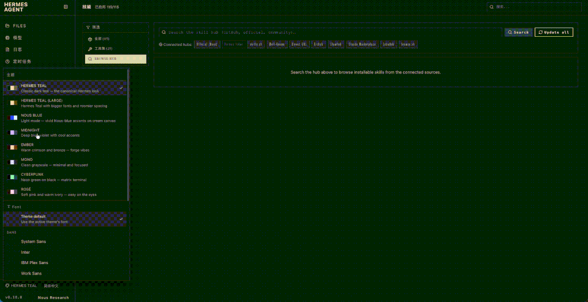Click the 筛选 filter funnel icon
Viewport: 588px width, 302px height.
(88, 28)
